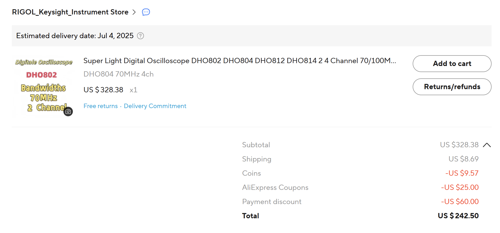Click the chevron beside the store name
Screen dimensions: 500x233
pyautogui.click(x=134, y=12)
